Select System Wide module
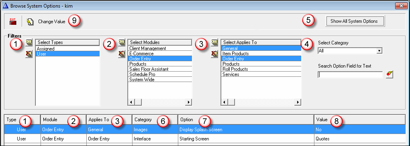 point(160,79)
